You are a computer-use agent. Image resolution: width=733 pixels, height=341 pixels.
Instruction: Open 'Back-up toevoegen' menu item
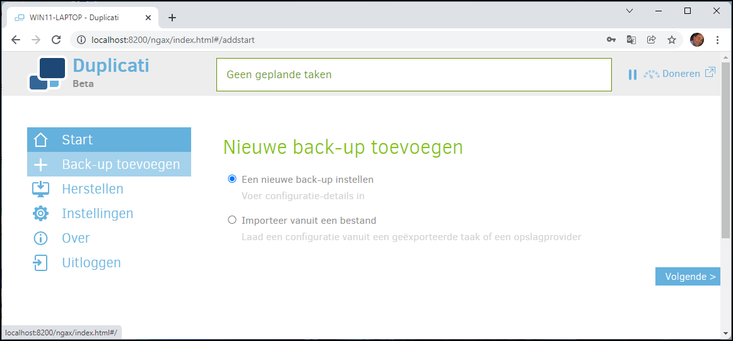[x=109, y=164]
